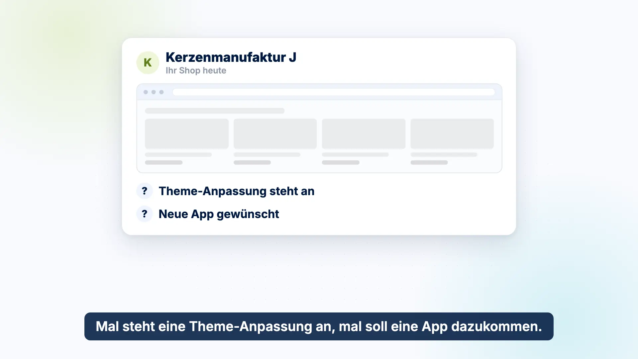The width and height of the screenshot is (638, 359).
Task: Click the mock browser address bar
Action: 334,92
